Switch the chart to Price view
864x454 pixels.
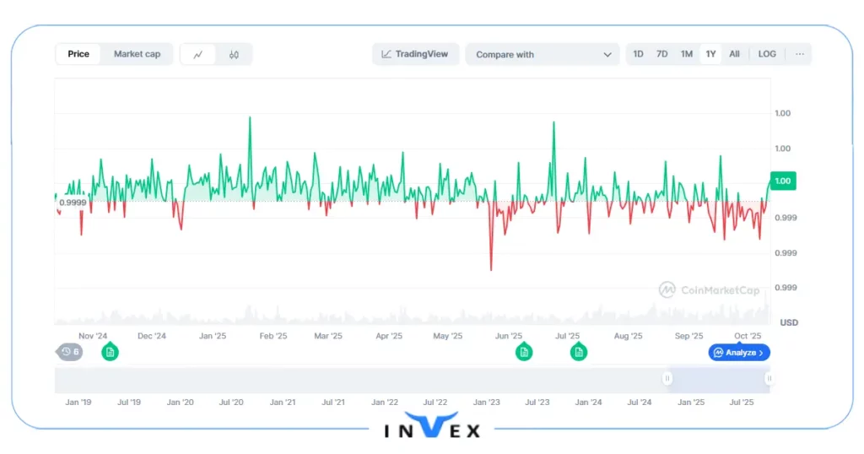click(78, 54)
